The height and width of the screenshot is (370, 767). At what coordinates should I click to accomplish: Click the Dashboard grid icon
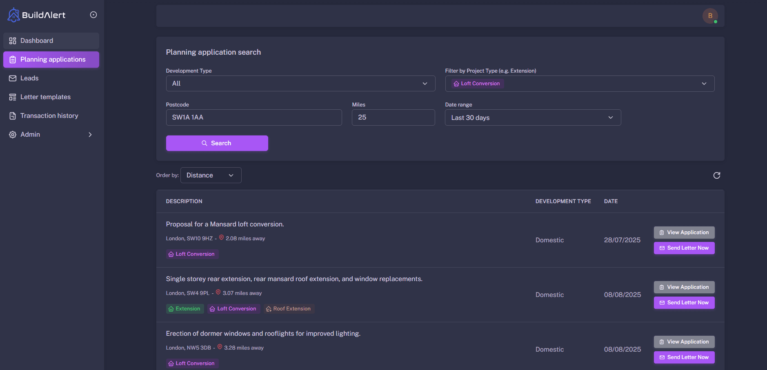tap(13, 41)
